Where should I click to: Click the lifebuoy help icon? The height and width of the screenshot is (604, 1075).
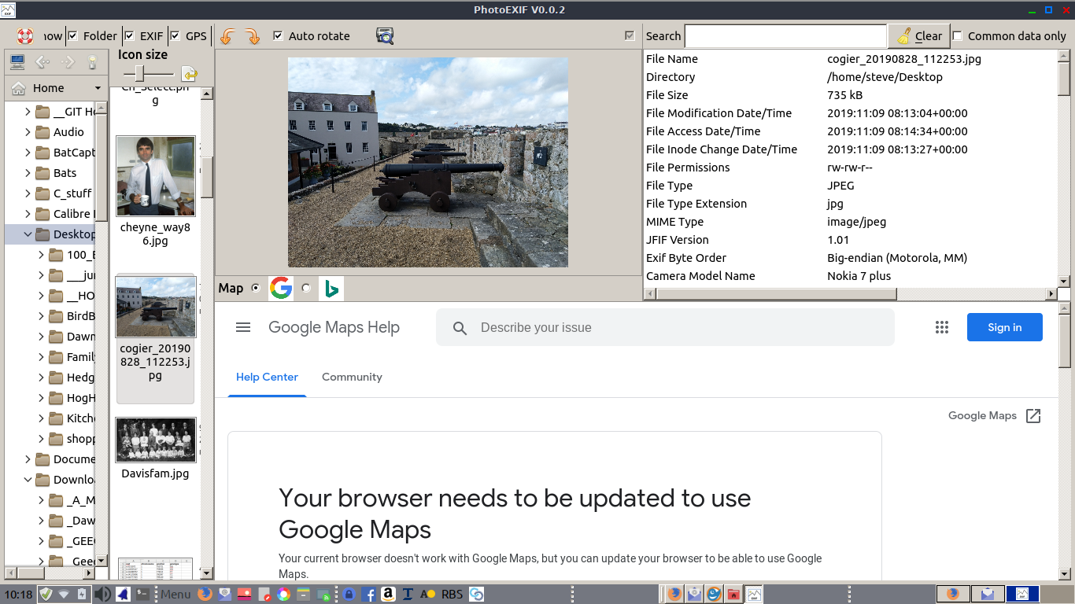(25, 36)
